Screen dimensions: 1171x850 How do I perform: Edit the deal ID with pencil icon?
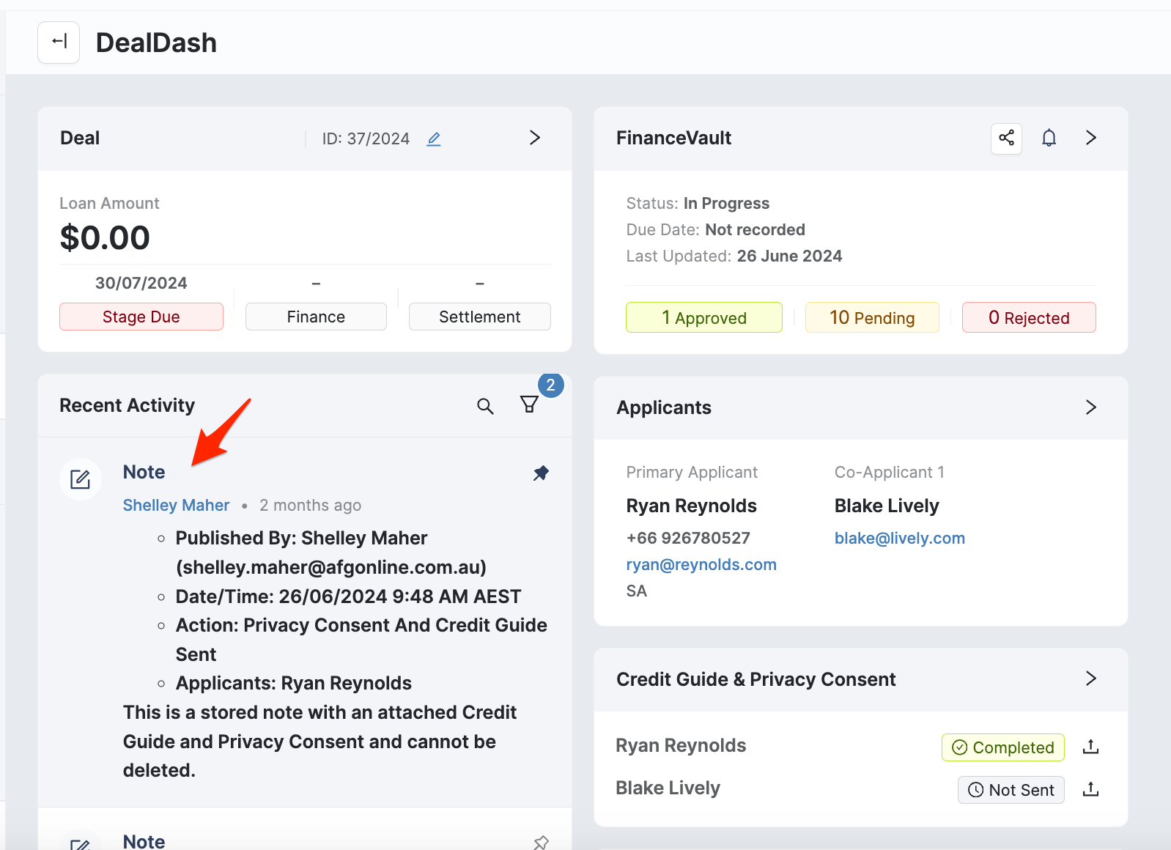pos(434,138)
